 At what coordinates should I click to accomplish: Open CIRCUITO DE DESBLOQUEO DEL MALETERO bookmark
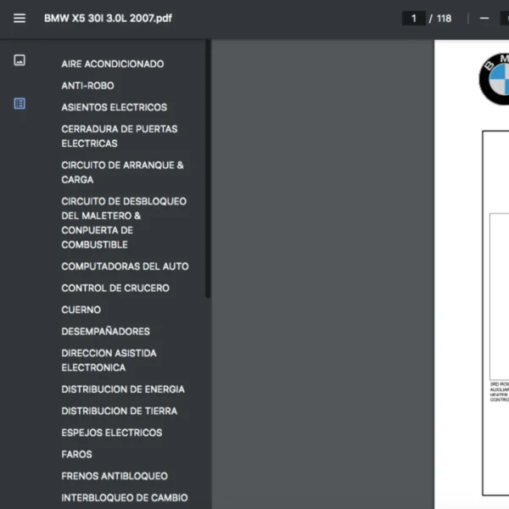(x=124, y=223)
